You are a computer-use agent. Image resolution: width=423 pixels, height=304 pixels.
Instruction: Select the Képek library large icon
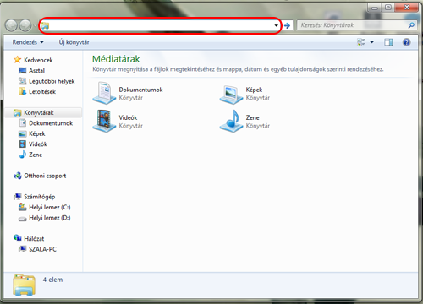coord(231,94)
